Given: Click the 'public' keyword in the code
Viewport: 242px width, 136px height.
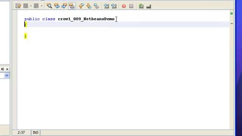Looking at the screenshot, I should tap(32, 19).
